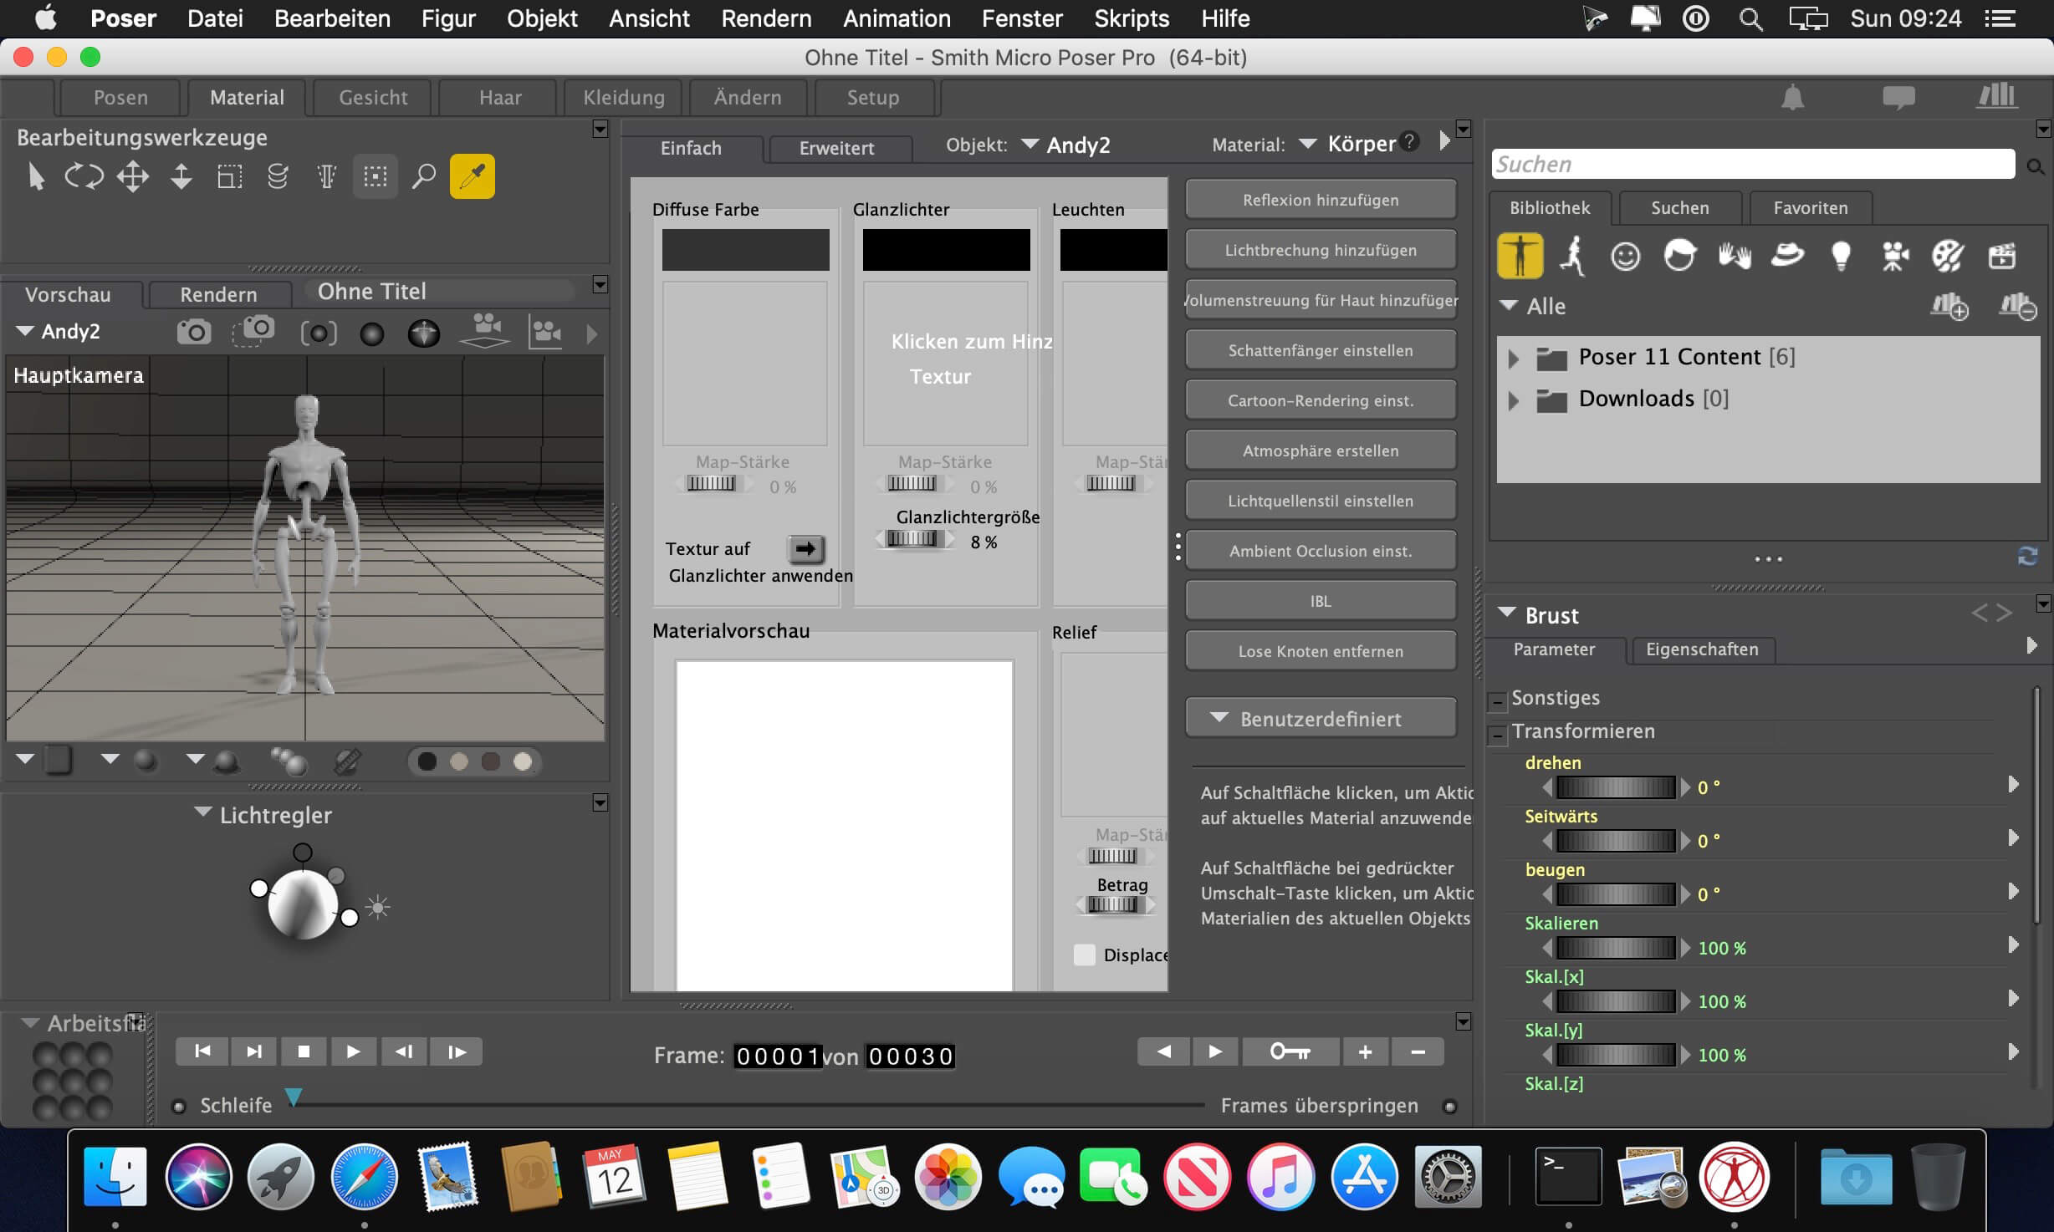
Task: Expand the Poser 11 Content folder
Action: pyautogui.click(x=1513, y=359)
